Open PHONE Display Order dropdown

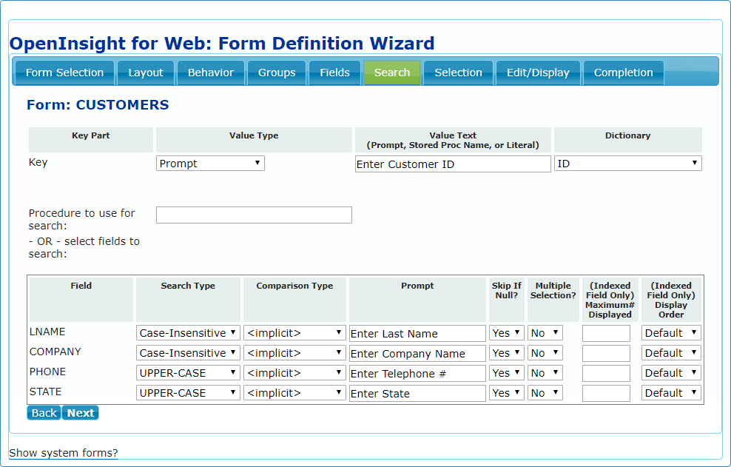tap(671, 373)
